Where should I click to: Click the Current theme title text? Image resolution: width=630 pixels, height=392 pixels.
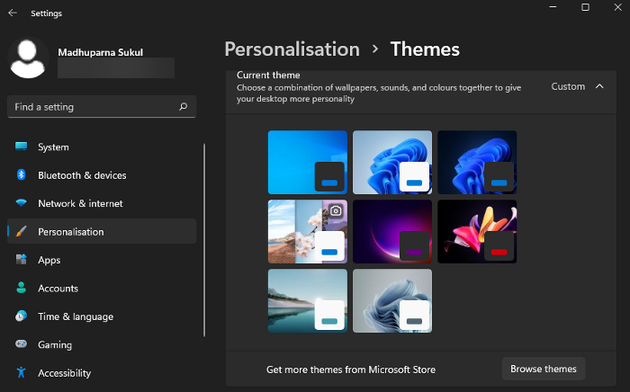[268, 75]
